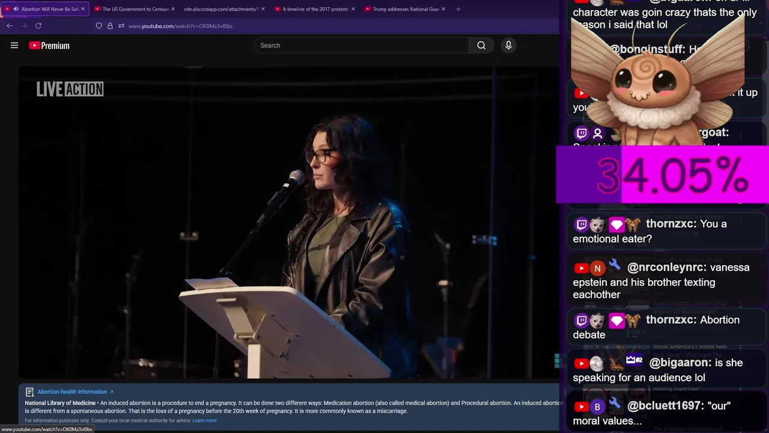The width and height of the screenshot is (769, 433).
Task: Close 'A timeline of the 2017 protests' tab
Action: [353, 9]
